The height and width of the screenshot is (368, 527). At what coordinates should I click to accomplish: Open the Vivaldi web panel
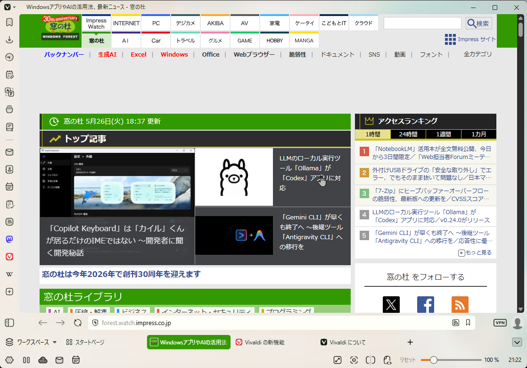click(x=9, y=257)
